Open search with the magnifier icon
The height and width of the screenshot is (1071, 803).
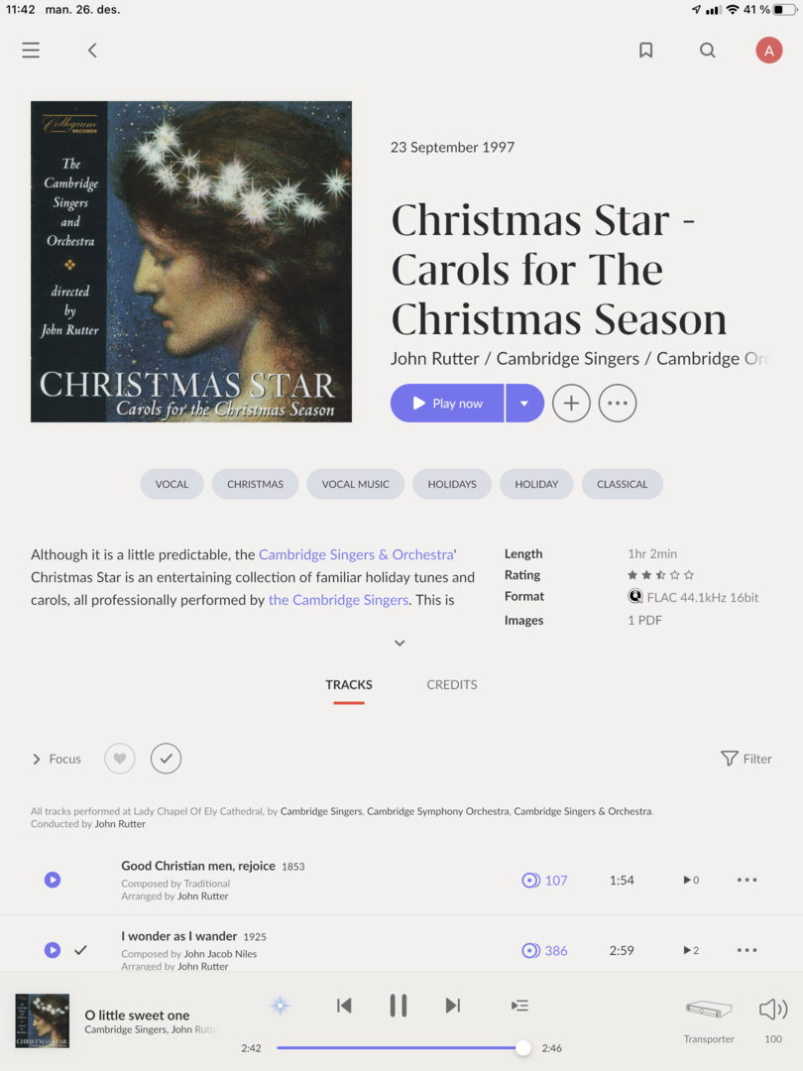point(708,50)
